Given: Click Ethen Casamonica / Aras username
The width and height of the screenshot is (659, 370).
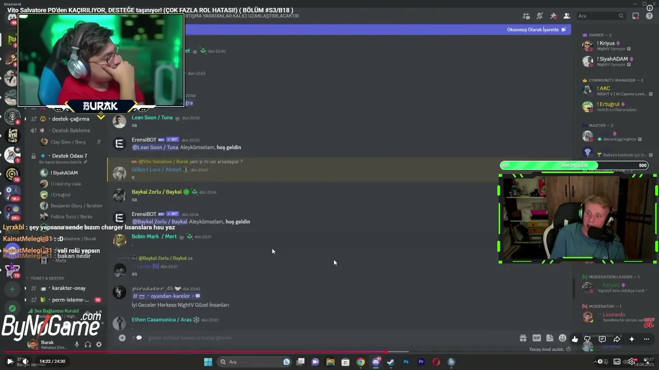Looking at the screenshot, I should [x=161, y=320].
